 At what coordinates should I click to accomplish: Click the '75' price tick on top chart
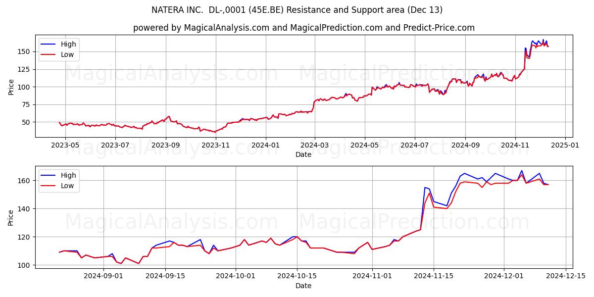click(27, 104)
